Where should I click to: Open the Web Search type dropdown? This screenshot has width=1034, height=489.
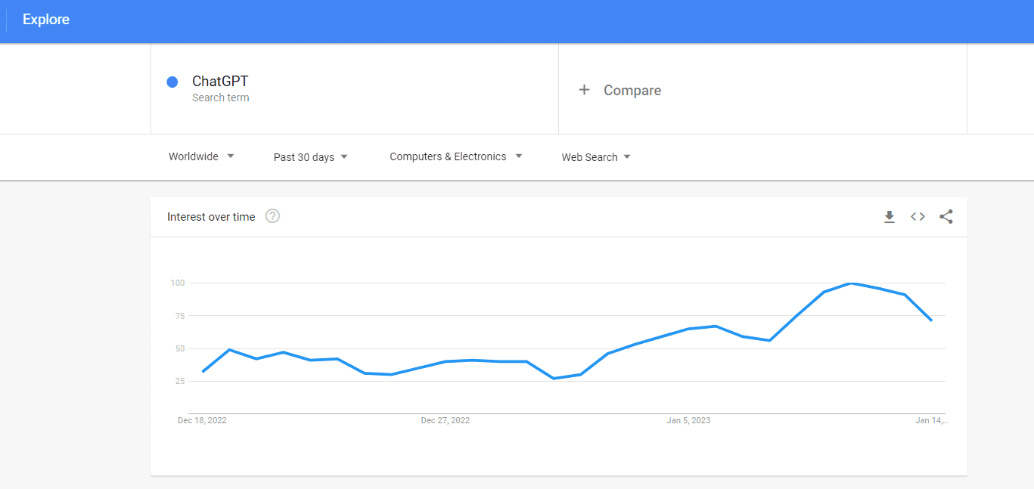(x=596, y=157)
